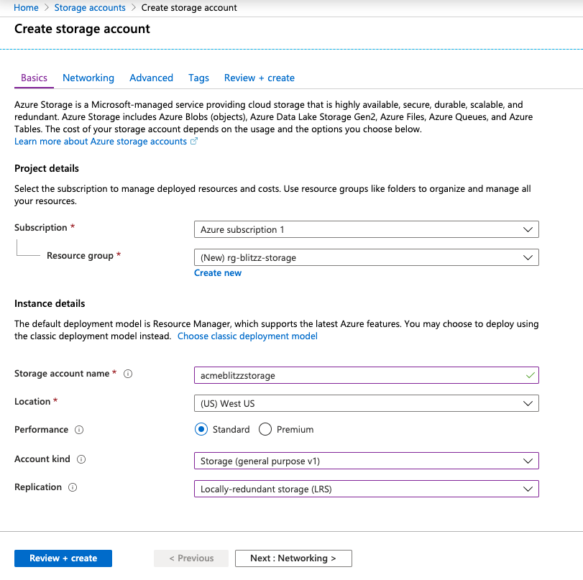Go to Storage accounts in the breadcrumb
This screenshot has height=580, width=583.
pos(90,7)
